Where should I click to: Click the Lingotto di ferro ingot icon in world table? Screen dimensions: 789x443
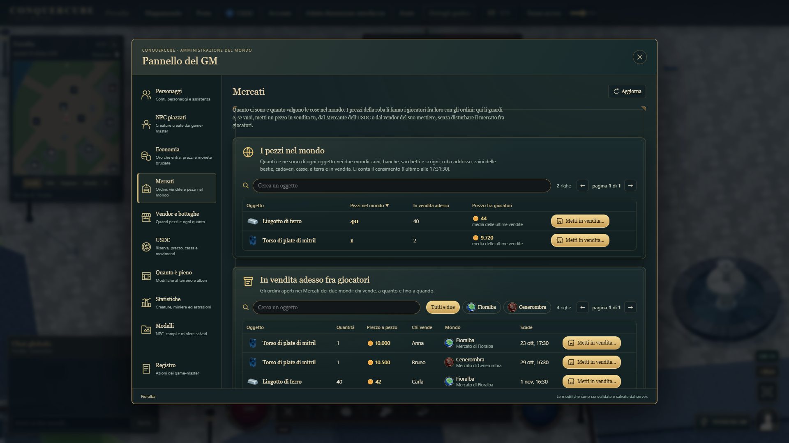(253, 221)
